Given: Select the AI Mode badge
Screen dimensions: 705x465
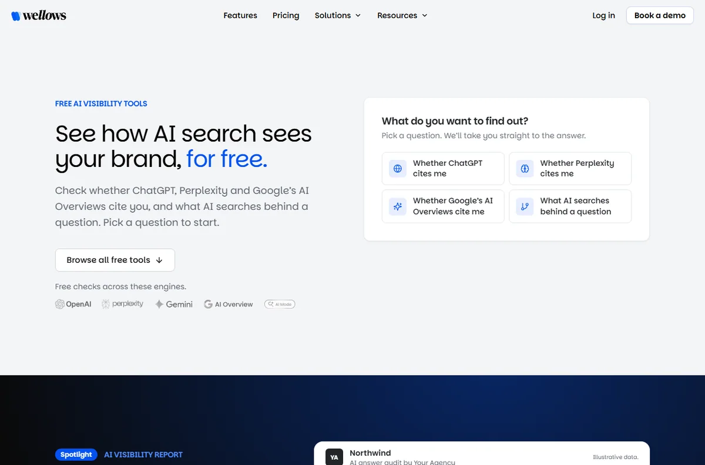Looking at the screenshot, I should pyautogui.click(x=280, y=304).
